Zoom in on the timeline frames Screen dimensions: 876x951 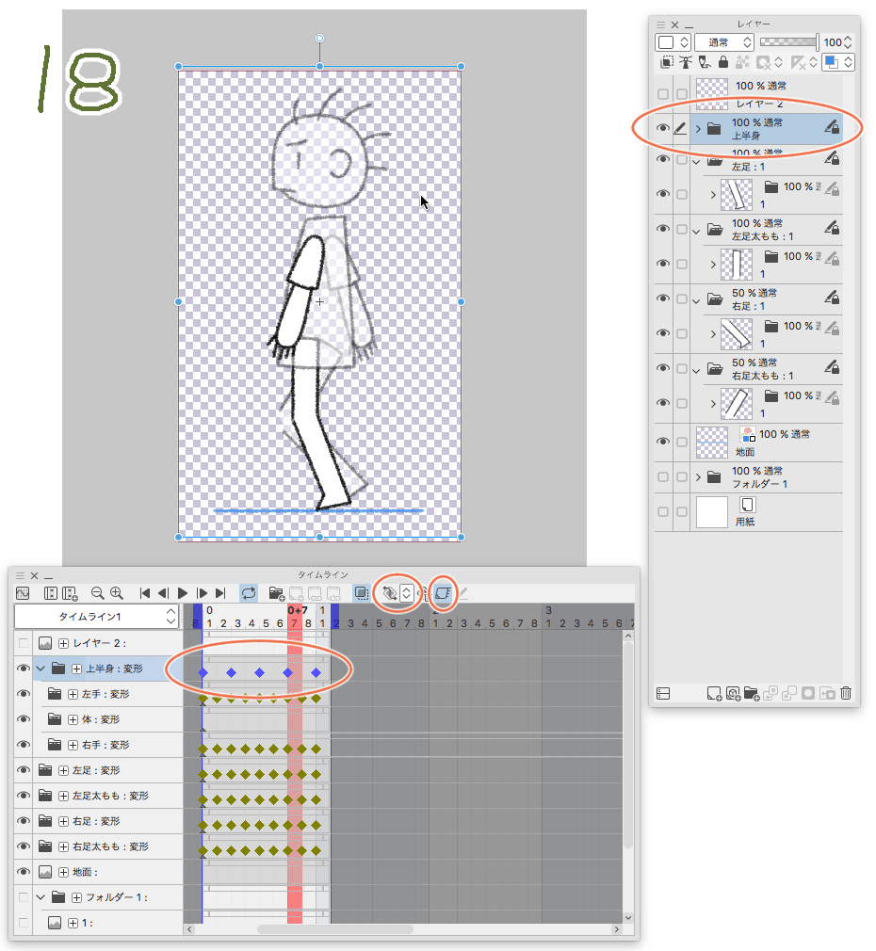(117, 593)
